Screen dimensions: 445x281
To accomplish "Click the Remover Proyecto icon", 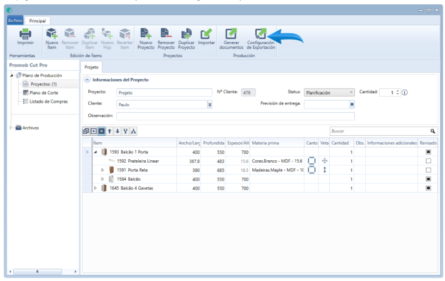I will point(166,33).
